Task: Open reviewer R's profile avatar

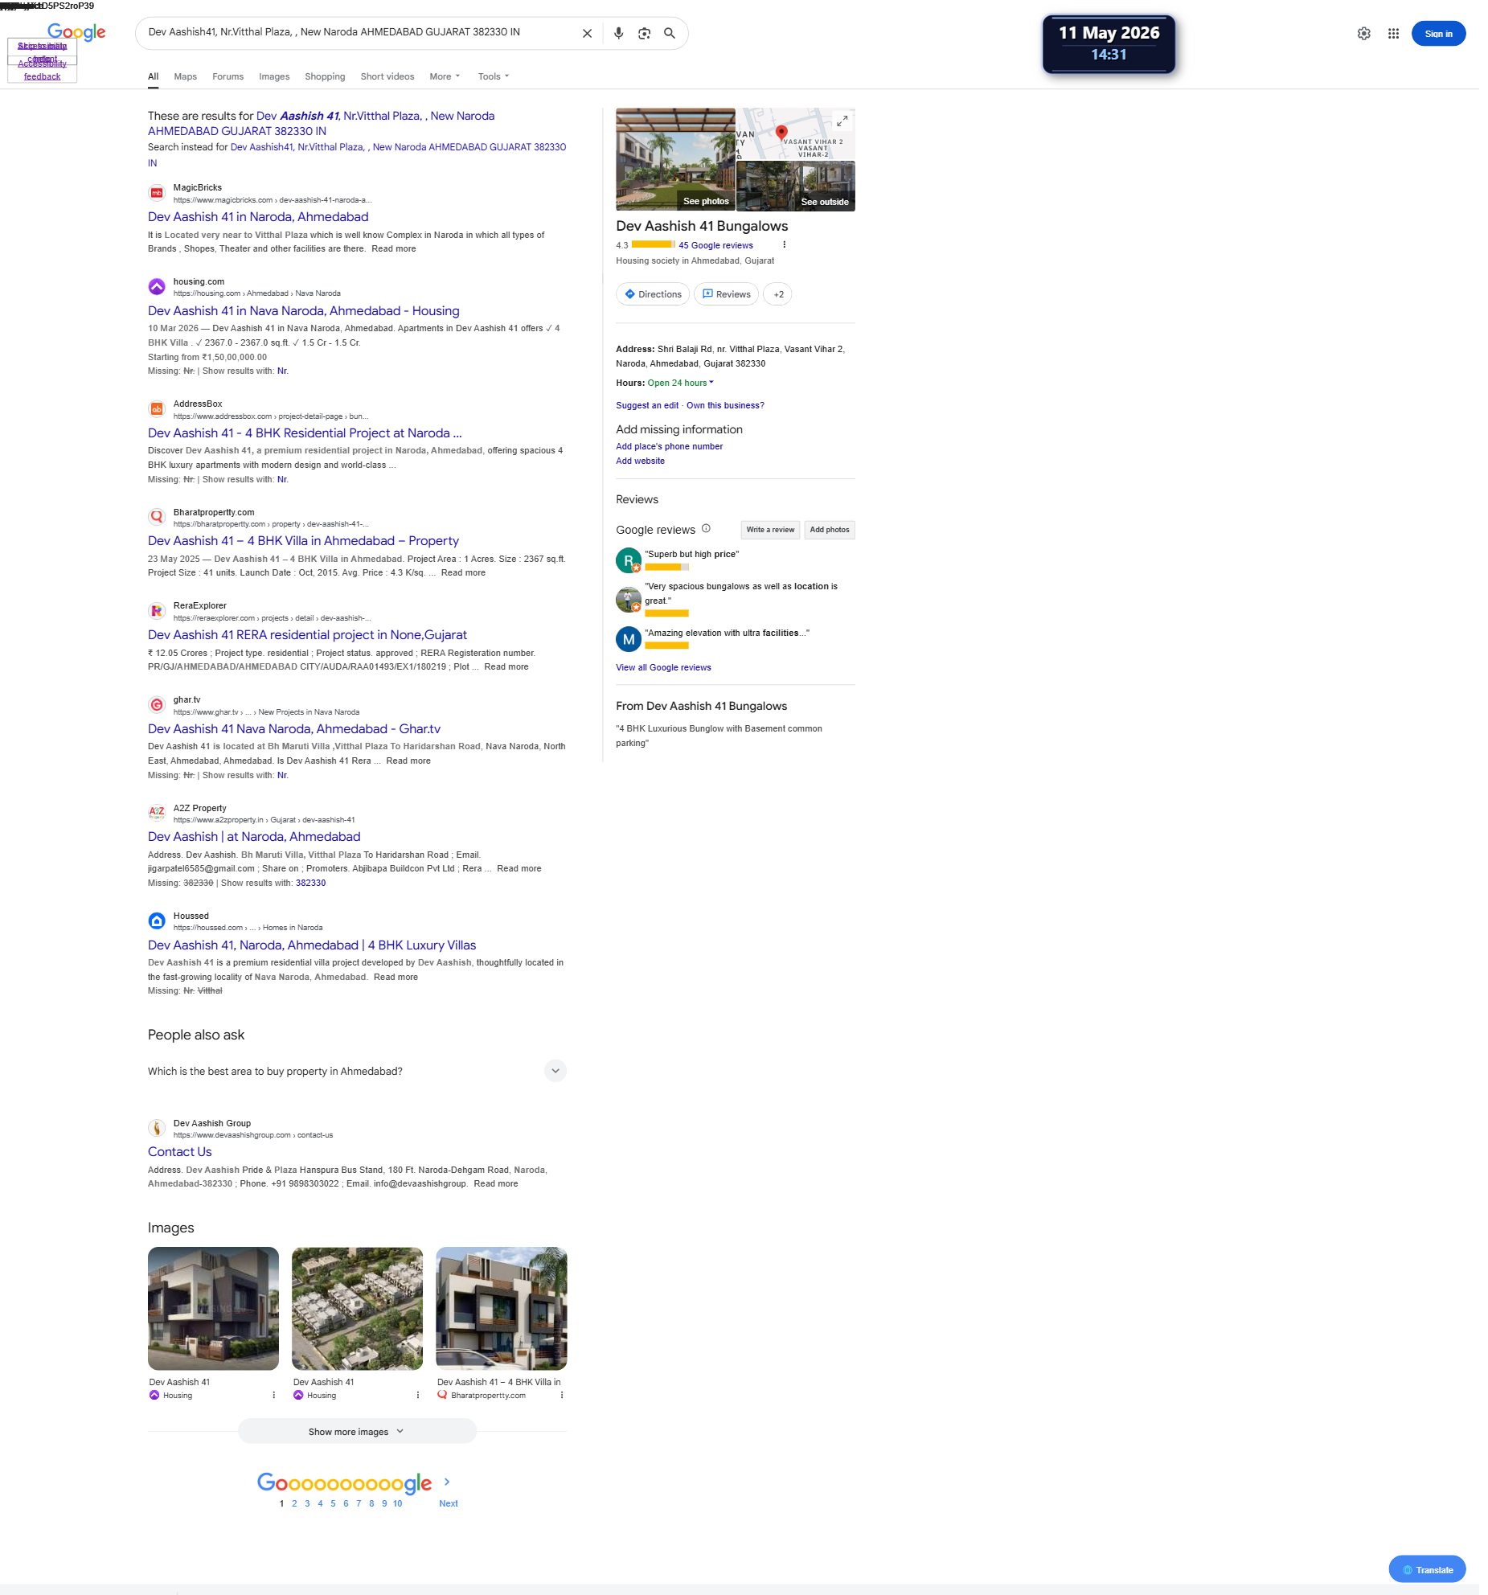Action: (629, 560)
